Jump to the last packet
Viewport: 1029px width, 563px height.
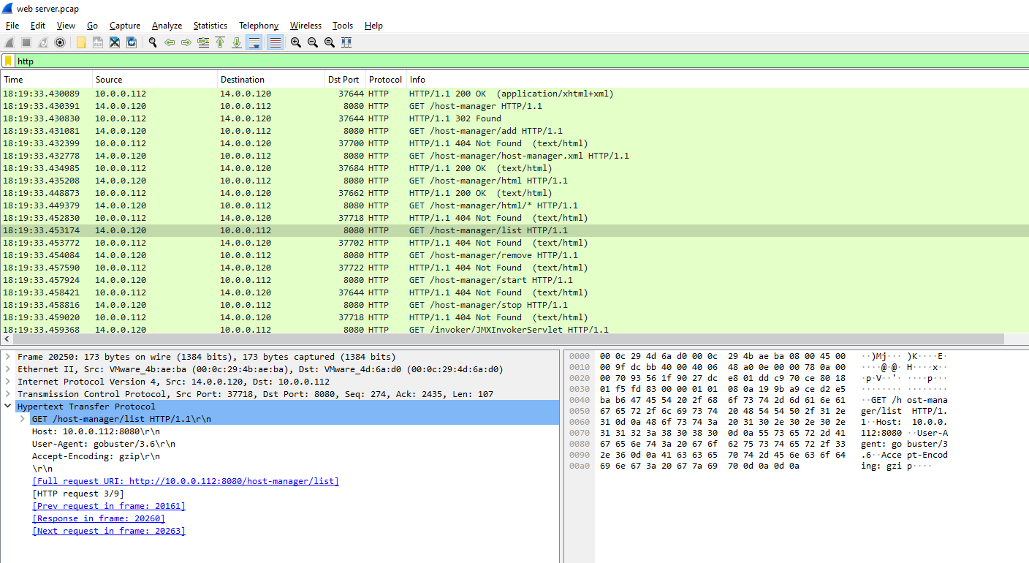(237, 42)
